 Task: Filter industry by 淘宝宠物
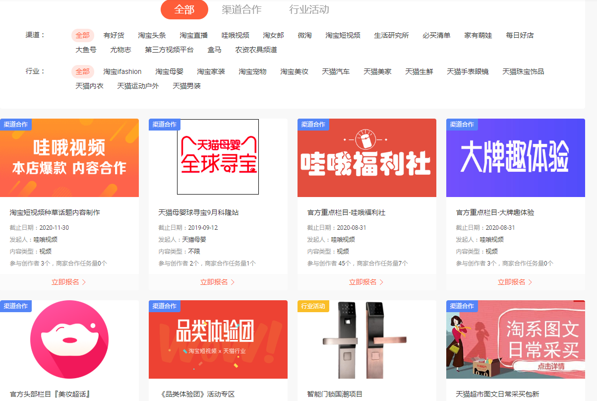pyautogui.click(x=252, y=71)
